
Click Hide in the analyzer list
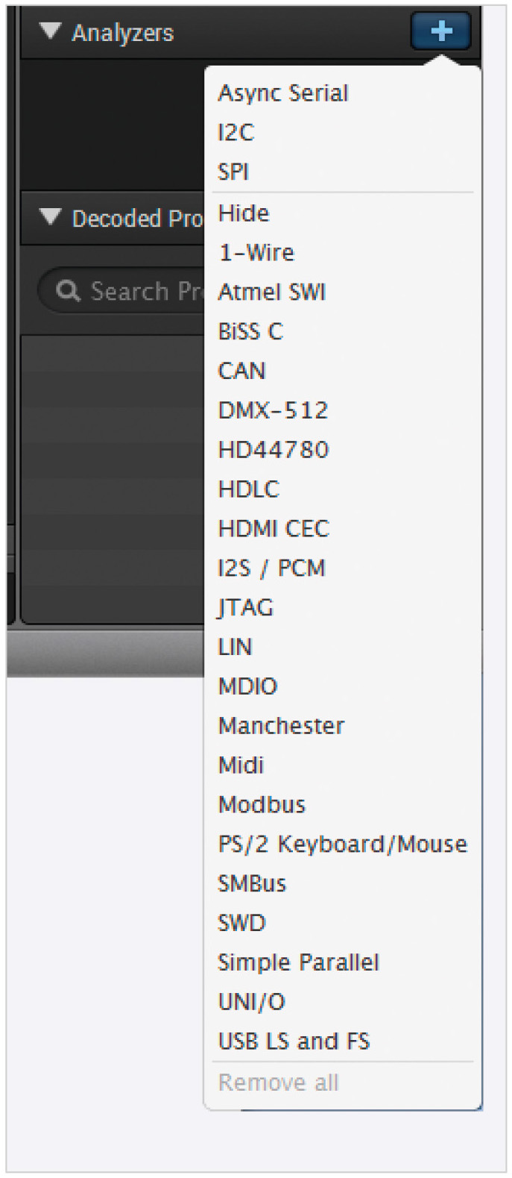pyautogui.click(x=244, y=213)
